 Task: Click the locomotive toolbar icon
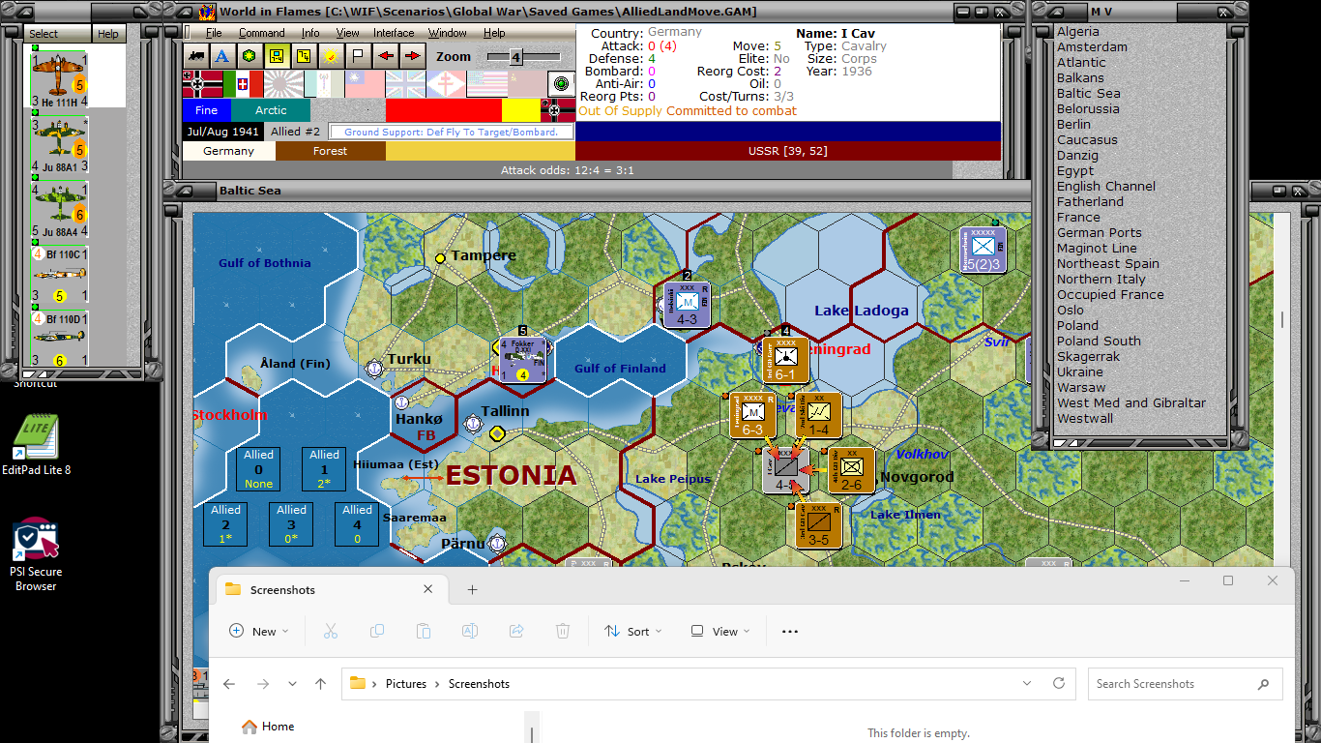(x=197, y=56)
